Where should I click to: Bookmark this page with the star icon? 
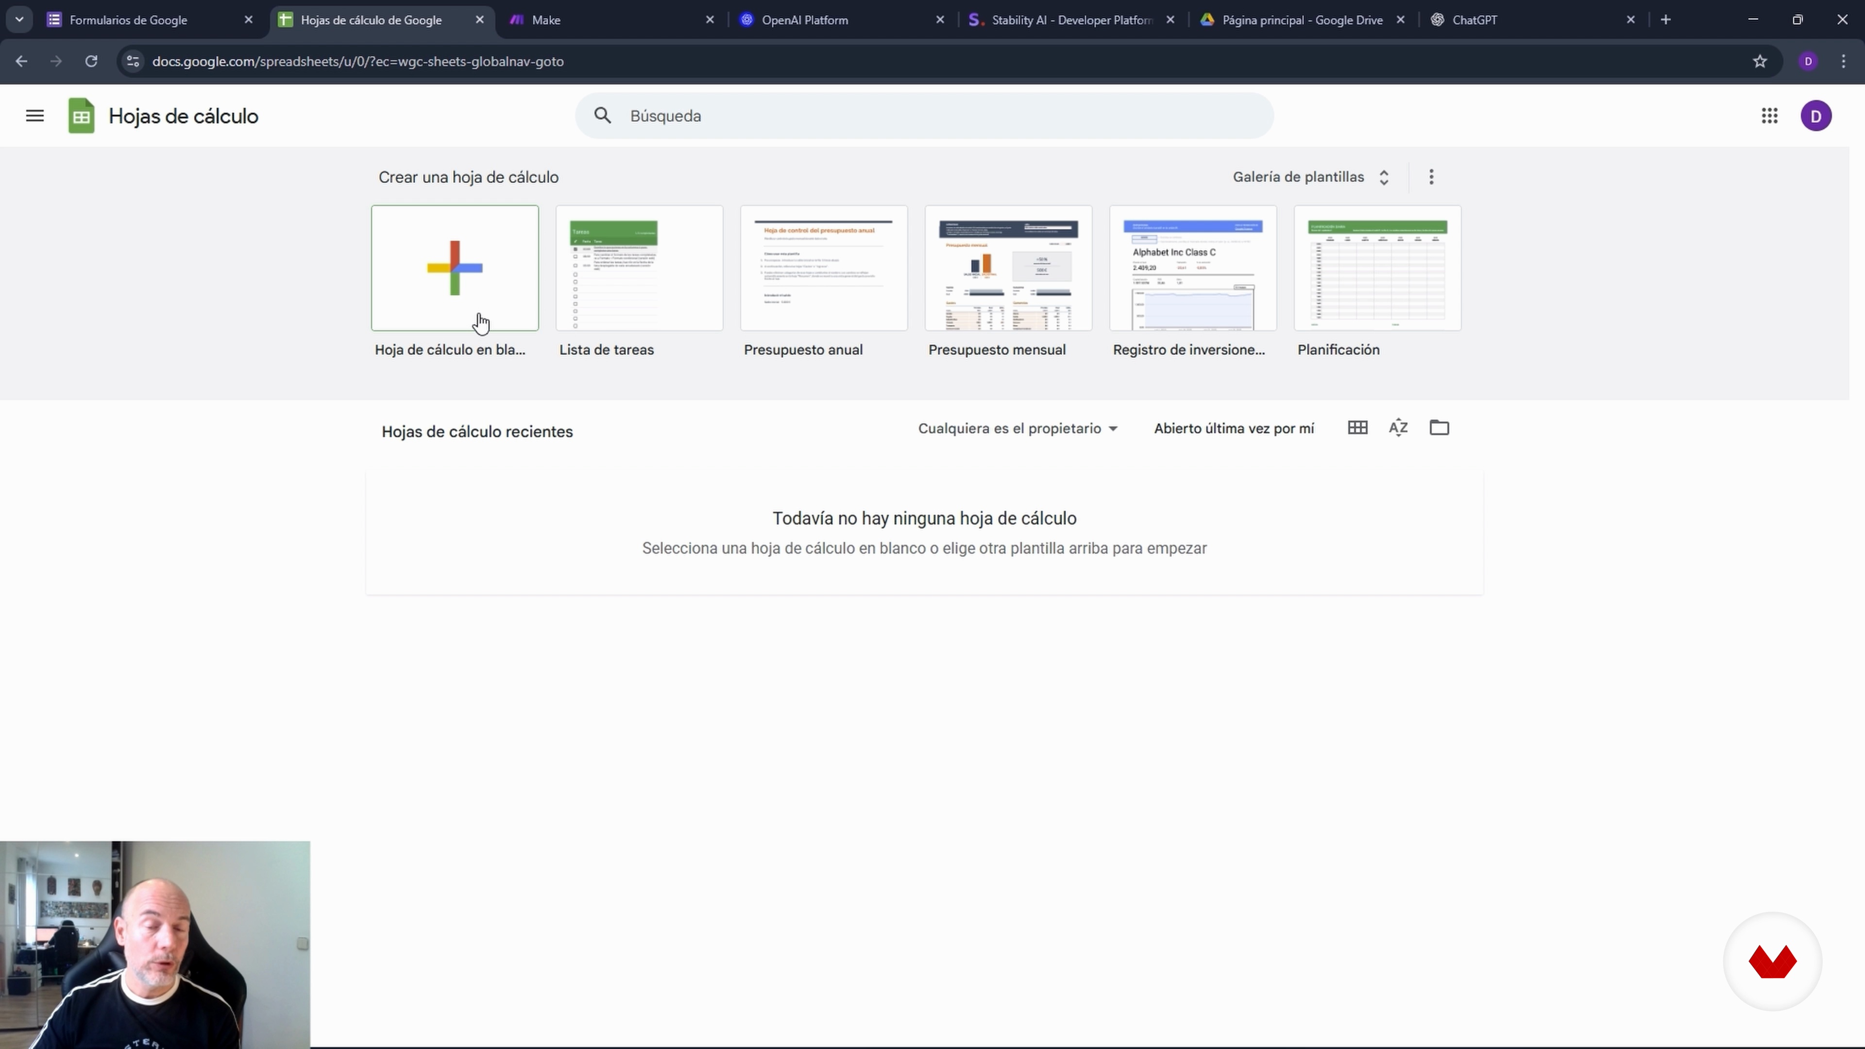point(1760,62)
